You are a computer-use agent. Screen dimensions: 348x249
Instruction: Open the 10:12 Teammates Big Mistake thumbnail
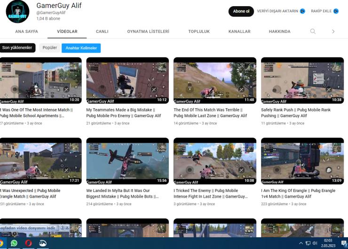127,80
